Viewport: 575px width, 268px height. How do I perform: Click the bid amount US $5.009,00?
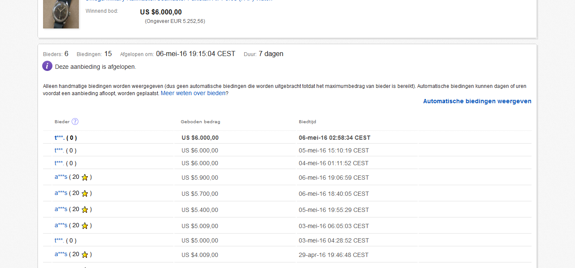[200, 226]
